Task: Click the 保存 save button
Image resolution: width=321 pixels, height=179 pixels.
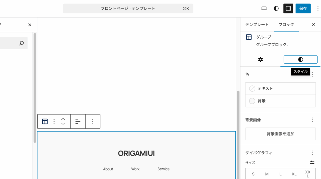Action: (x=303, y=8)
